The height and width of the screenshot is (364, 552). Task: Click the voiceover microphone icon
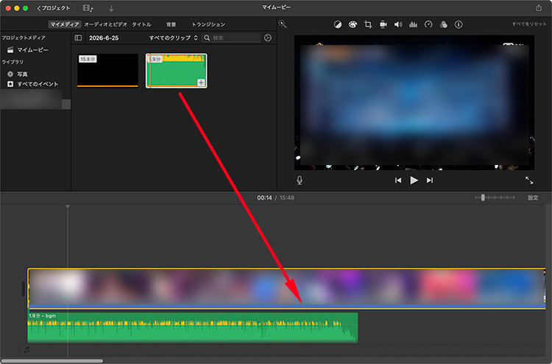pos(300,180)
